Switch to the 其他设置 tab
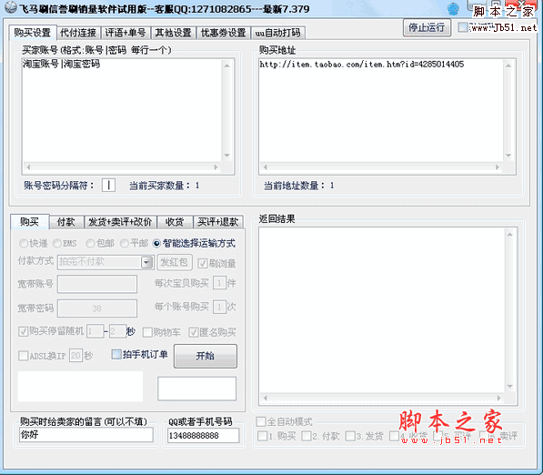 tap(173, 33)
